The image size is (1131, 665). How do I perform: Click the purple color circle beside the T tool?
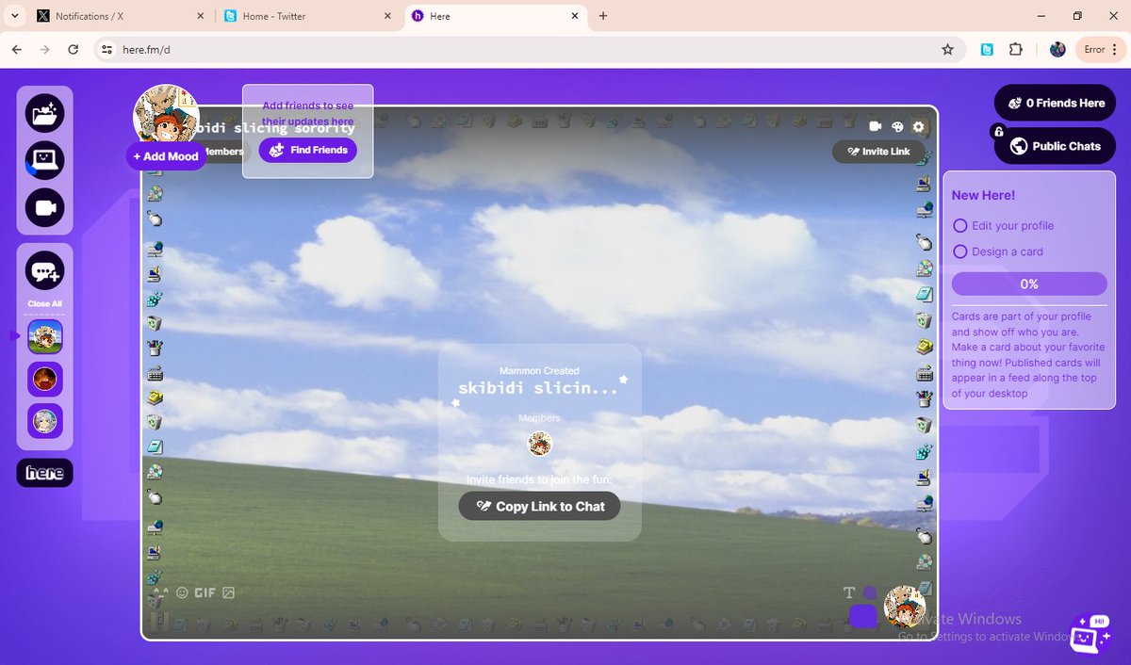click(x=870, y=592)
